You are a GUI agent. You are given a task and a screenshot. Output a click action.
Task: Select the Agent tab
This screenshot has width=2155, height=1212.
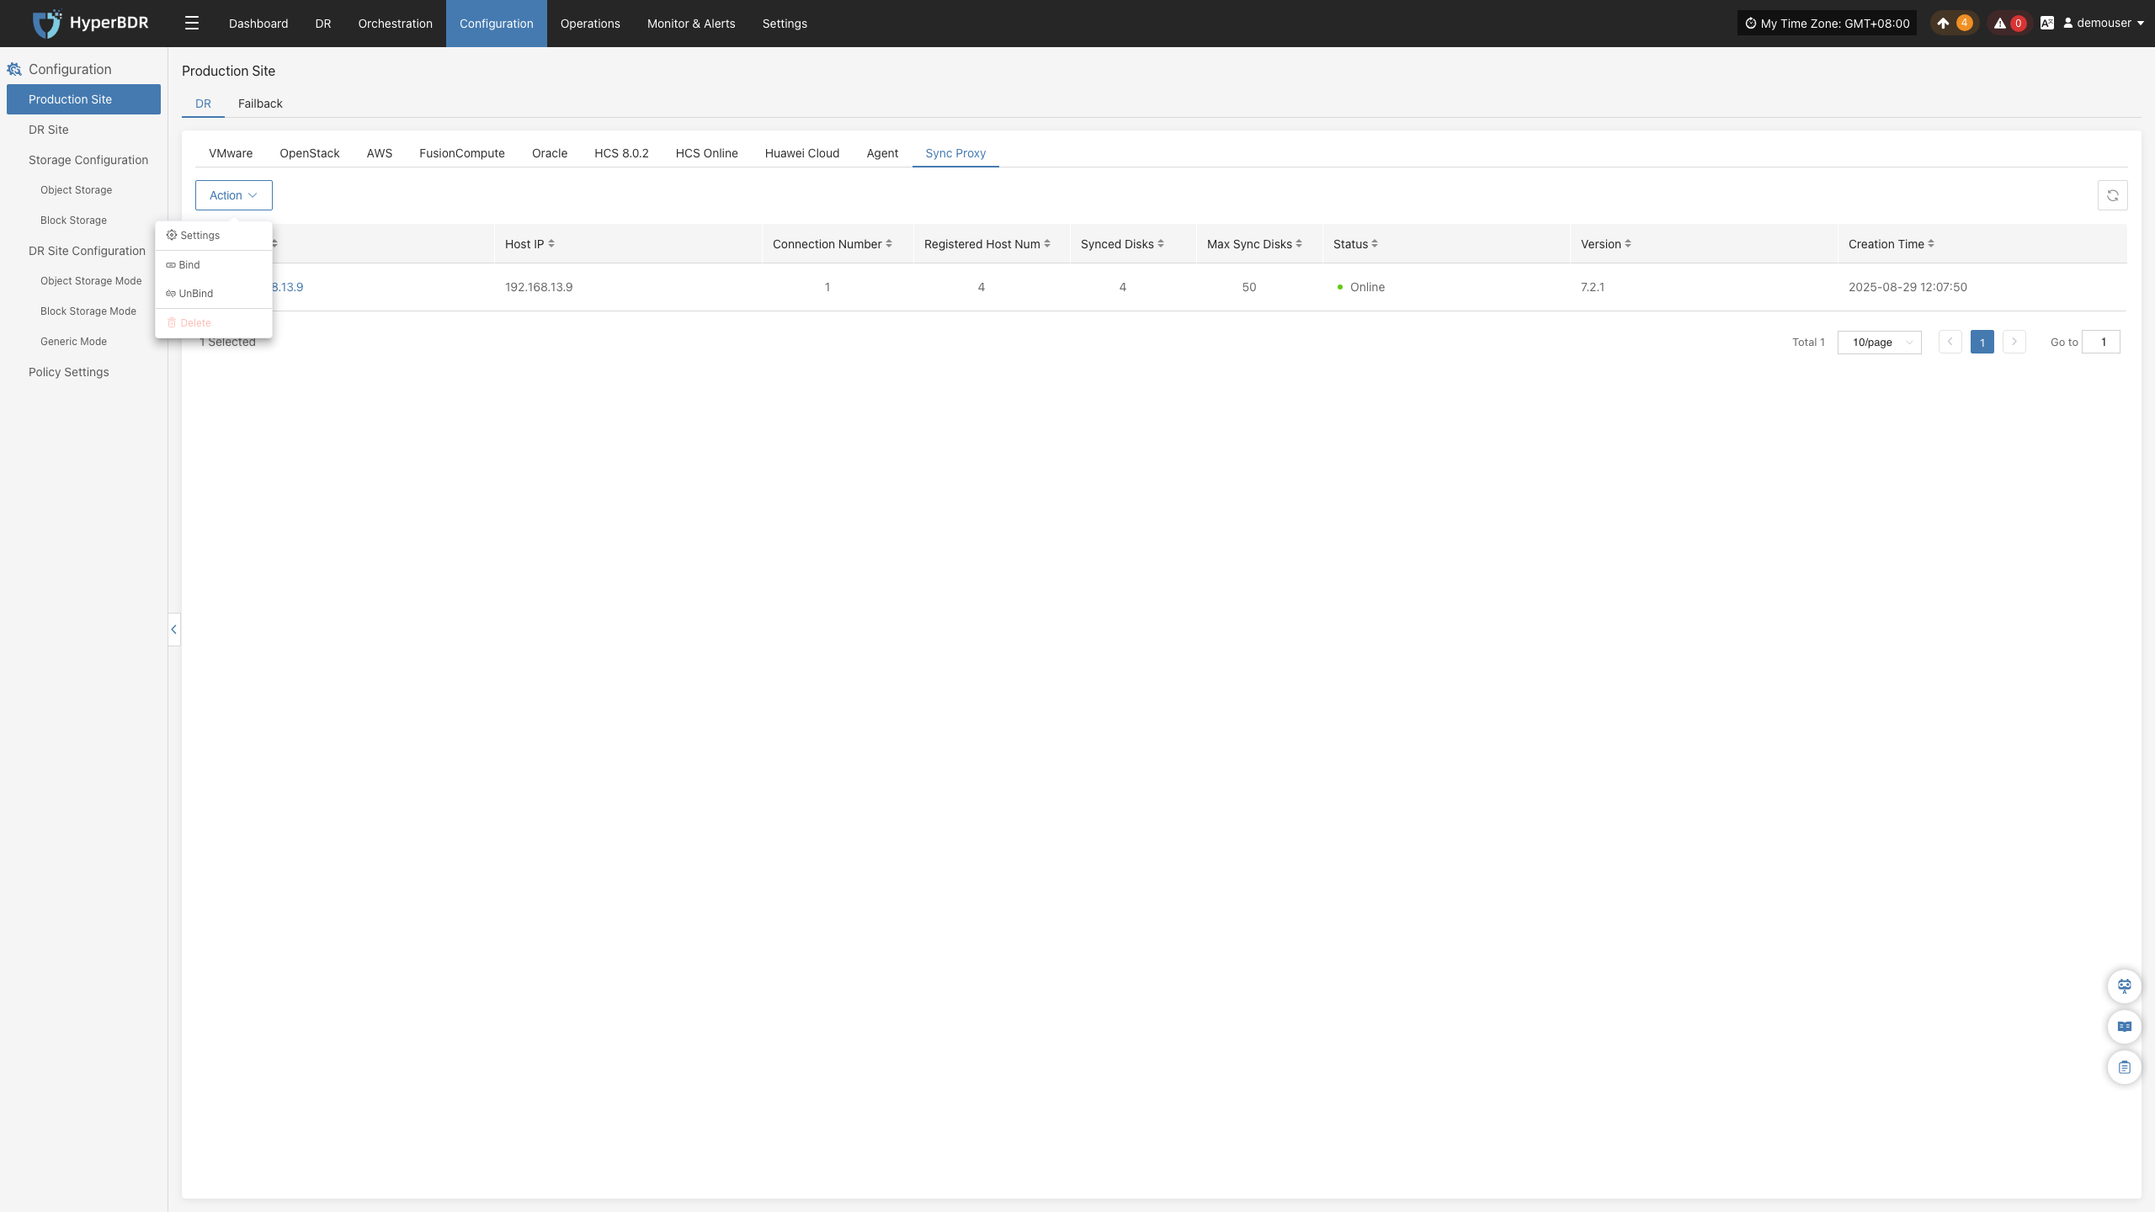(x=882, y=153)
